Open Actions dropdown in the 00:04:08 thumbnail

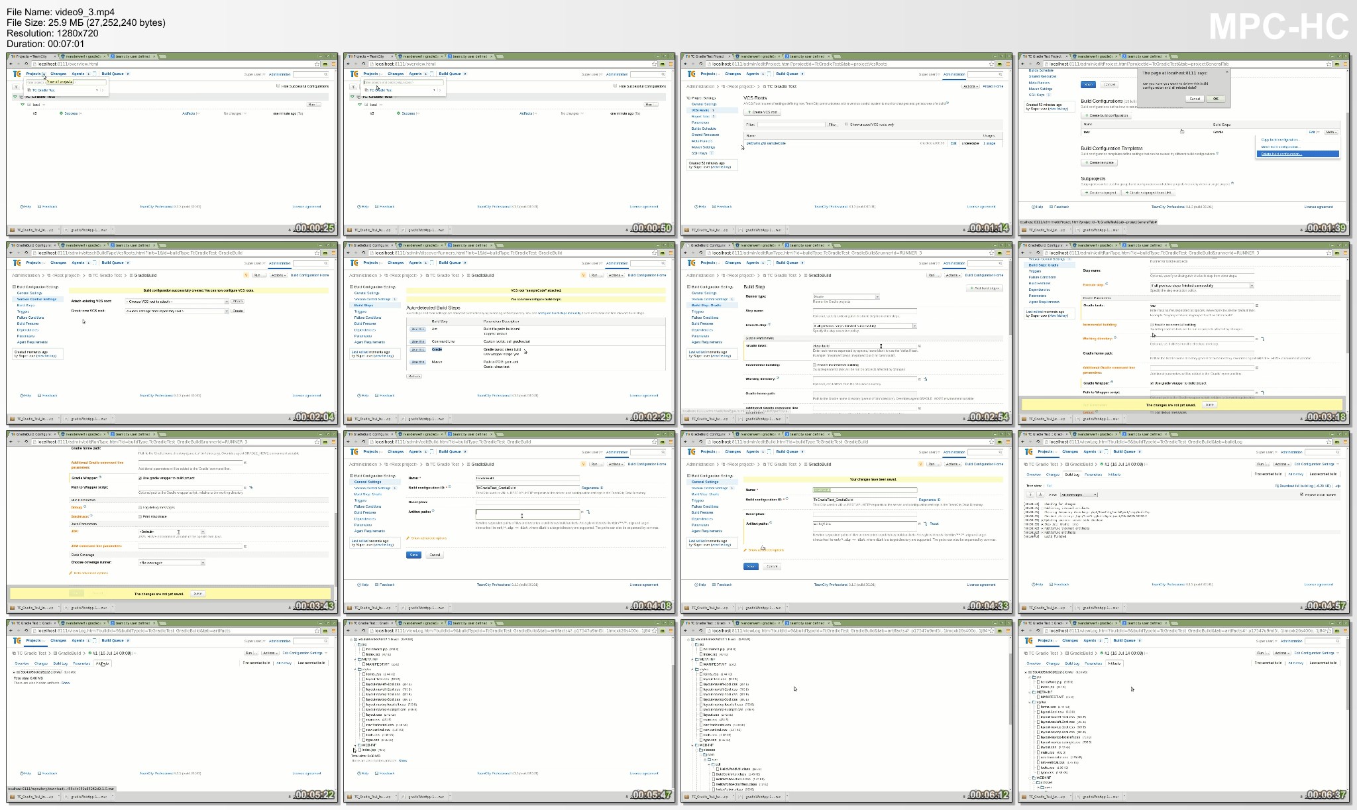[616, 464]
